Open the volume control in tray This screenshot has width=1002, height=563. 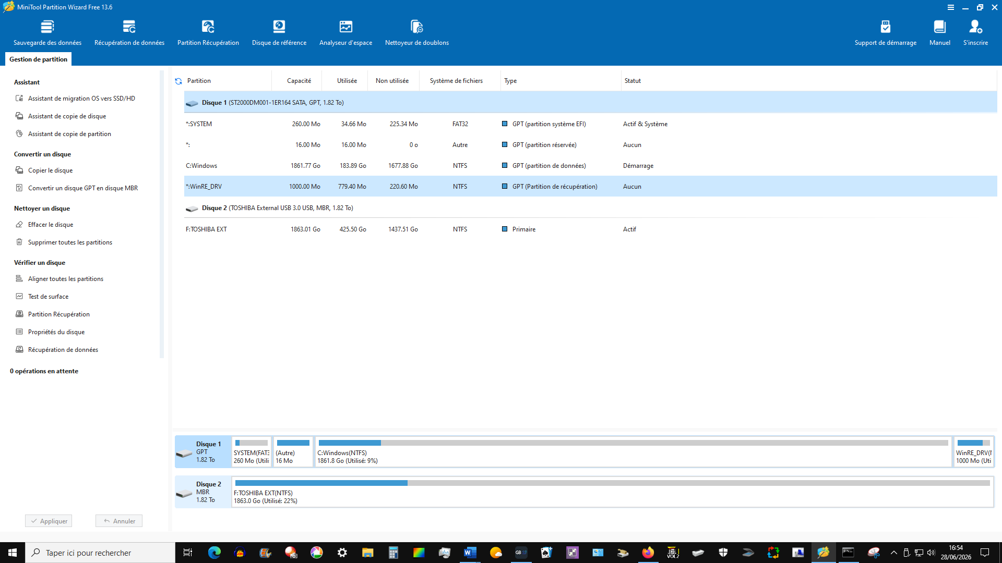click(x=931, y=553)
